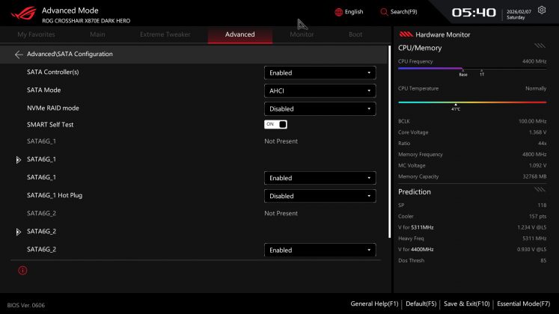Open the NVMe RAID mode dropdown
Screen dimensions: 559x314
tap(320, 108)
